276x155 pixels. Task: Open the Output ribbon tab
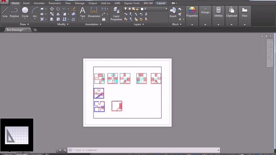(93, 3)
